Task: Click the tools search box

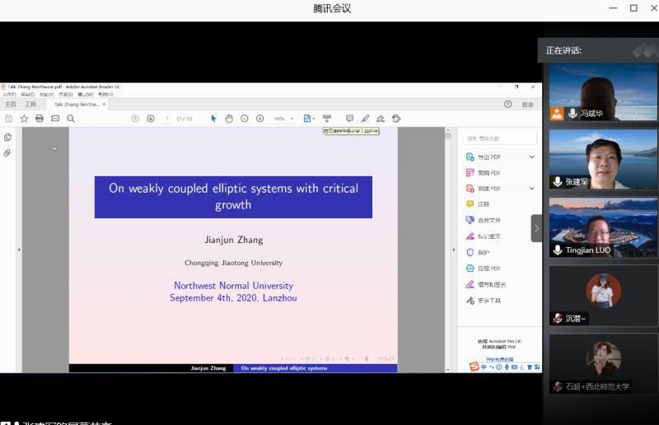Action: coord(497,138)
